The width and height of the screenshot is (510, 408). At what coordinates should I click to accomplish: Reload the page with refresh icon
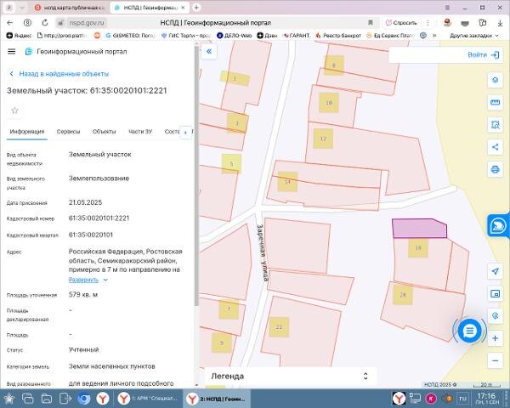coord(45,23)
